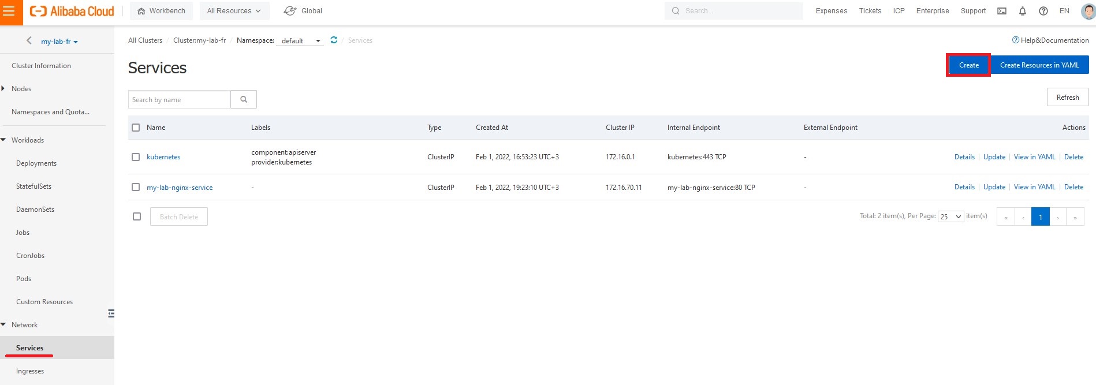Open the Expenses menu

coord(832,11)
